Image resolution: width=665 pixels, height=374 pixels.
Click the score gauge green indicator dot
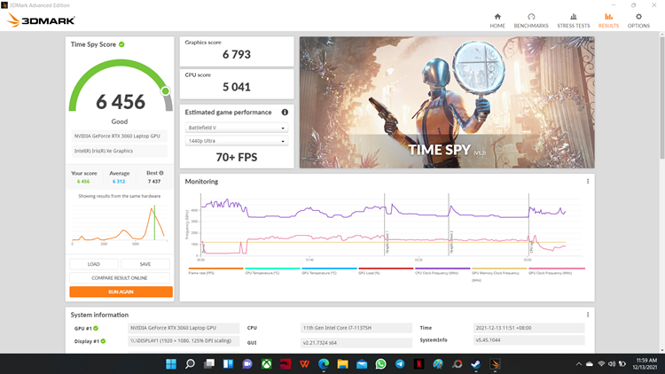166,90
